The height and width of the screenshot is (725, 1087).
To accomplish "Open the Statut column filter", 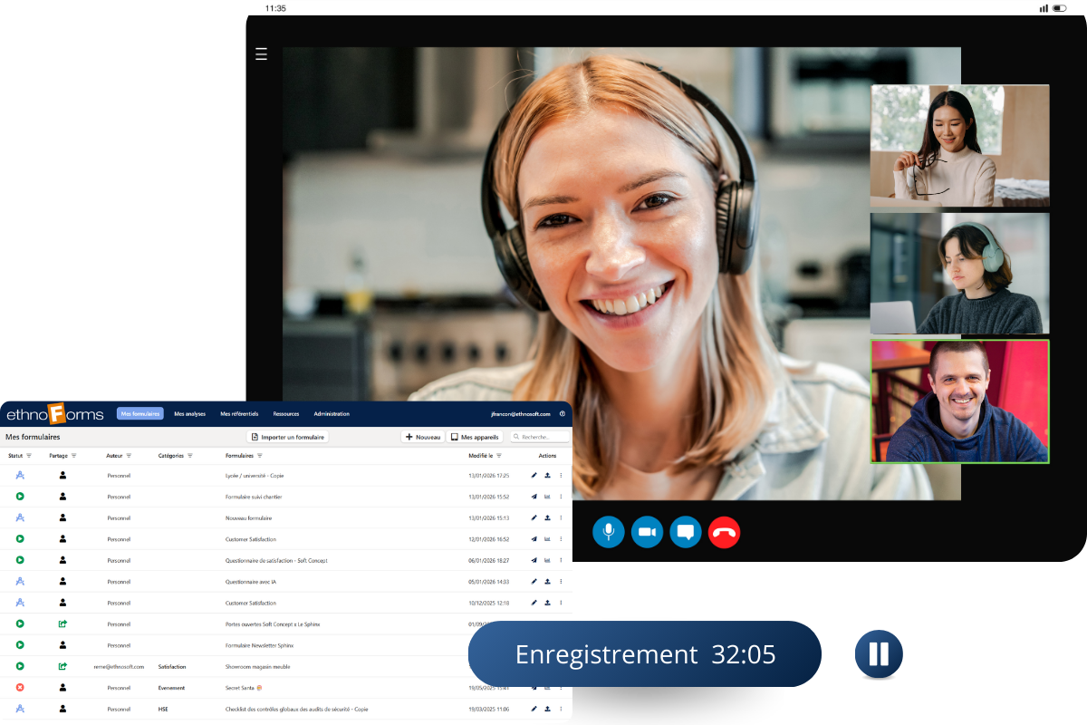I will pyautogui.click(x=29, y=456).
